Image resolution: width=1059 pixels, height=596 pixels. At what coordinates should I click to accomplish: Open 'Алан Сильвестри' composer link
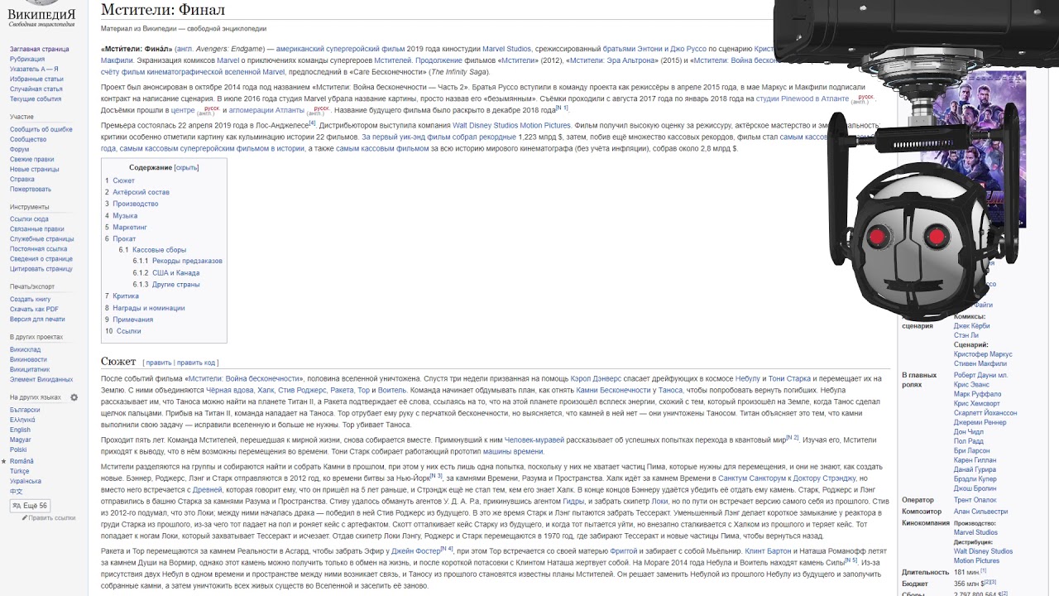980,512
